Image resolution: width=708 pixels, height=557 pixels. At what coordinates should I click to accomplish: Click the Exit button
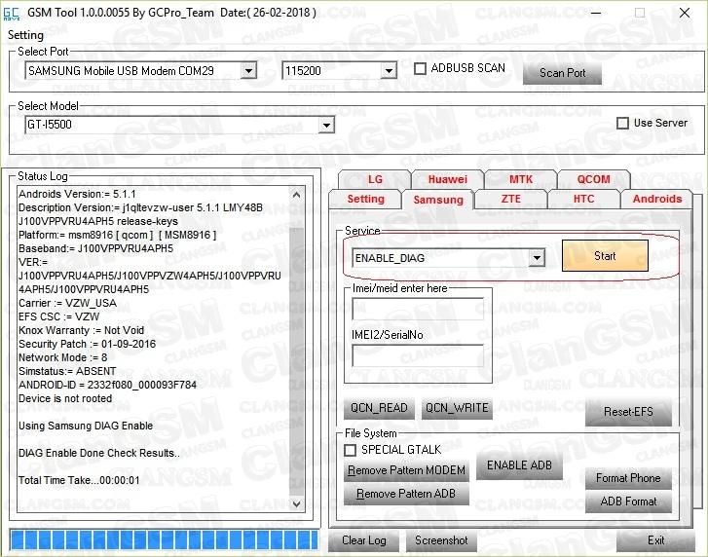pos(655,540)
